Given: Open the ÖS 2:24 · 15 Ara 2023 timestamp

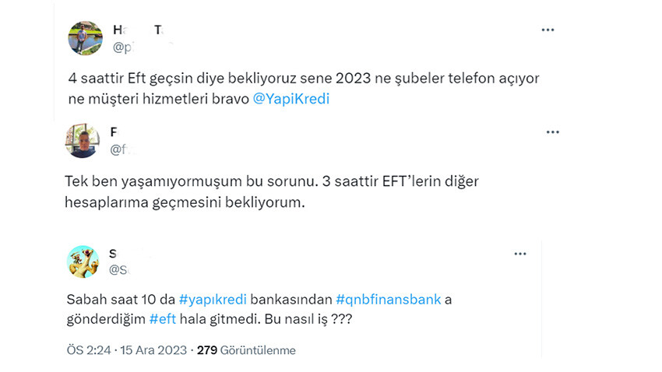Looking at the screenshot, I should (127, 350).
